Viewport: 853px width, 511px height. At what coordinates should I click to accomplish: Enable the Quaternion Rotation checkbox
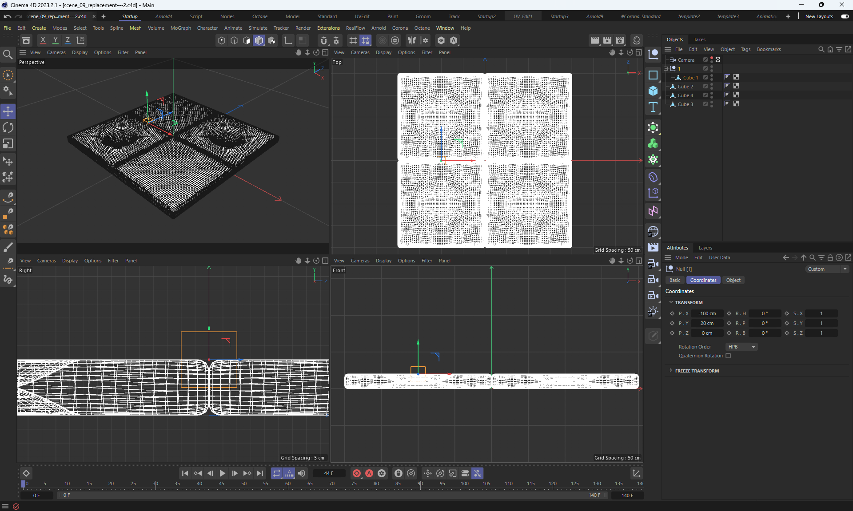coord(728,356)
